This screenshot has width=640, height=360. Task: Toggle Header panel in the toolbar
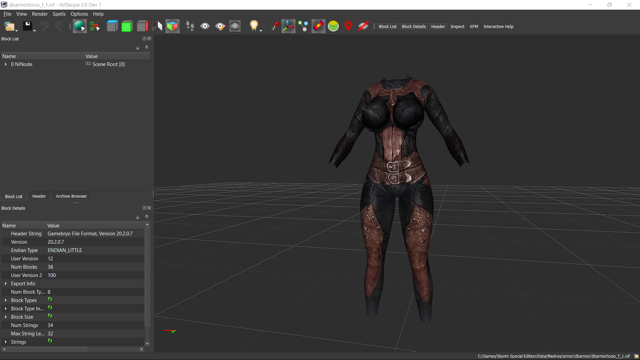click(438, 27)
